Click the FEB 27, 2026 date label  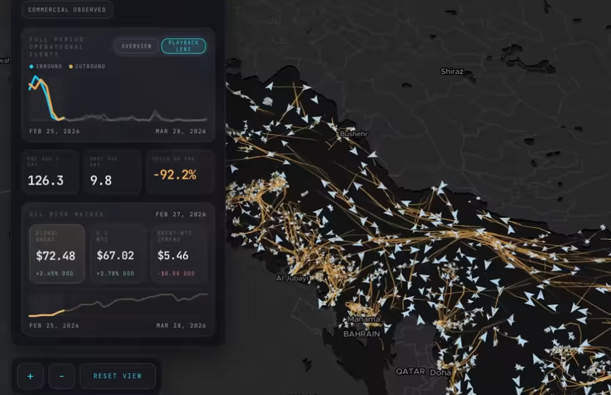point(181,214)
